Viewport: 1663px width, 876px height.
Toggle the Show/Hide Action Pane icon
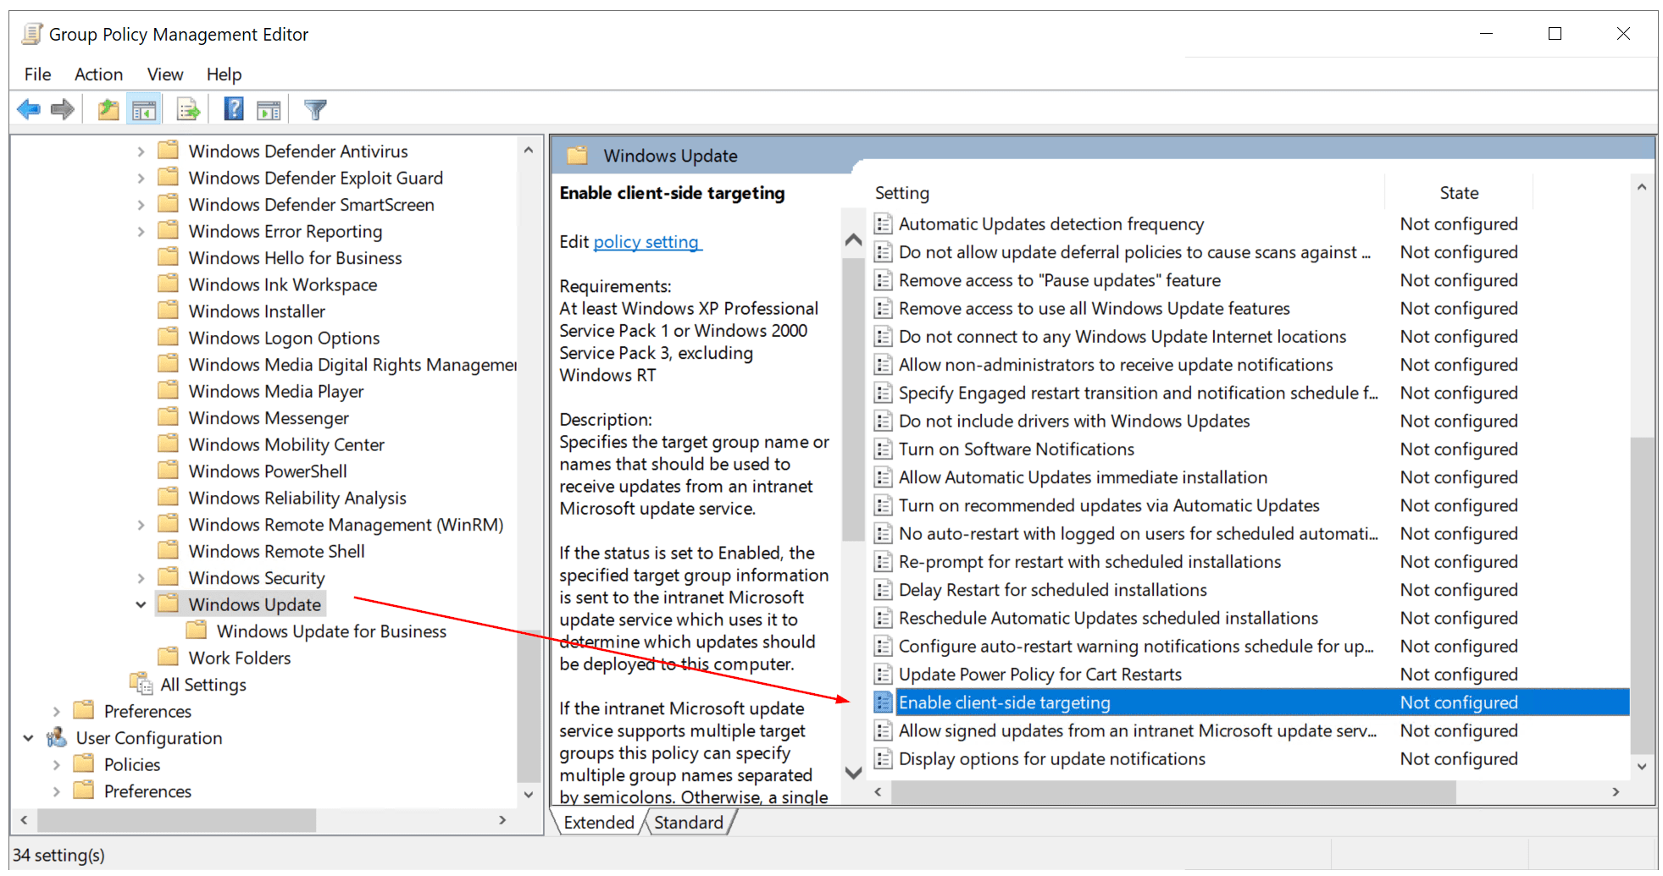tap(269, 109)
